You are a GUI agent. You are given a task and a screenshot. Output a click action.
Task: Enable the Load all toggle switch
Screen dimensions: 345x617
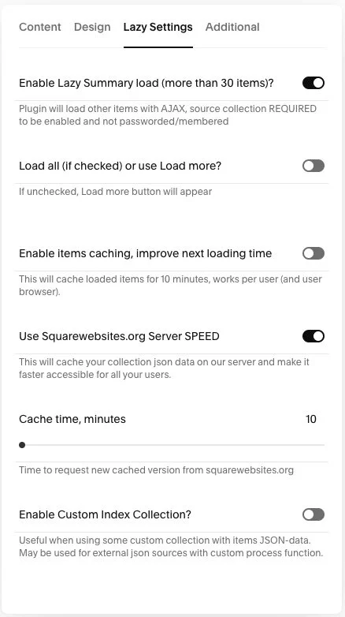[x=313, y=166]
